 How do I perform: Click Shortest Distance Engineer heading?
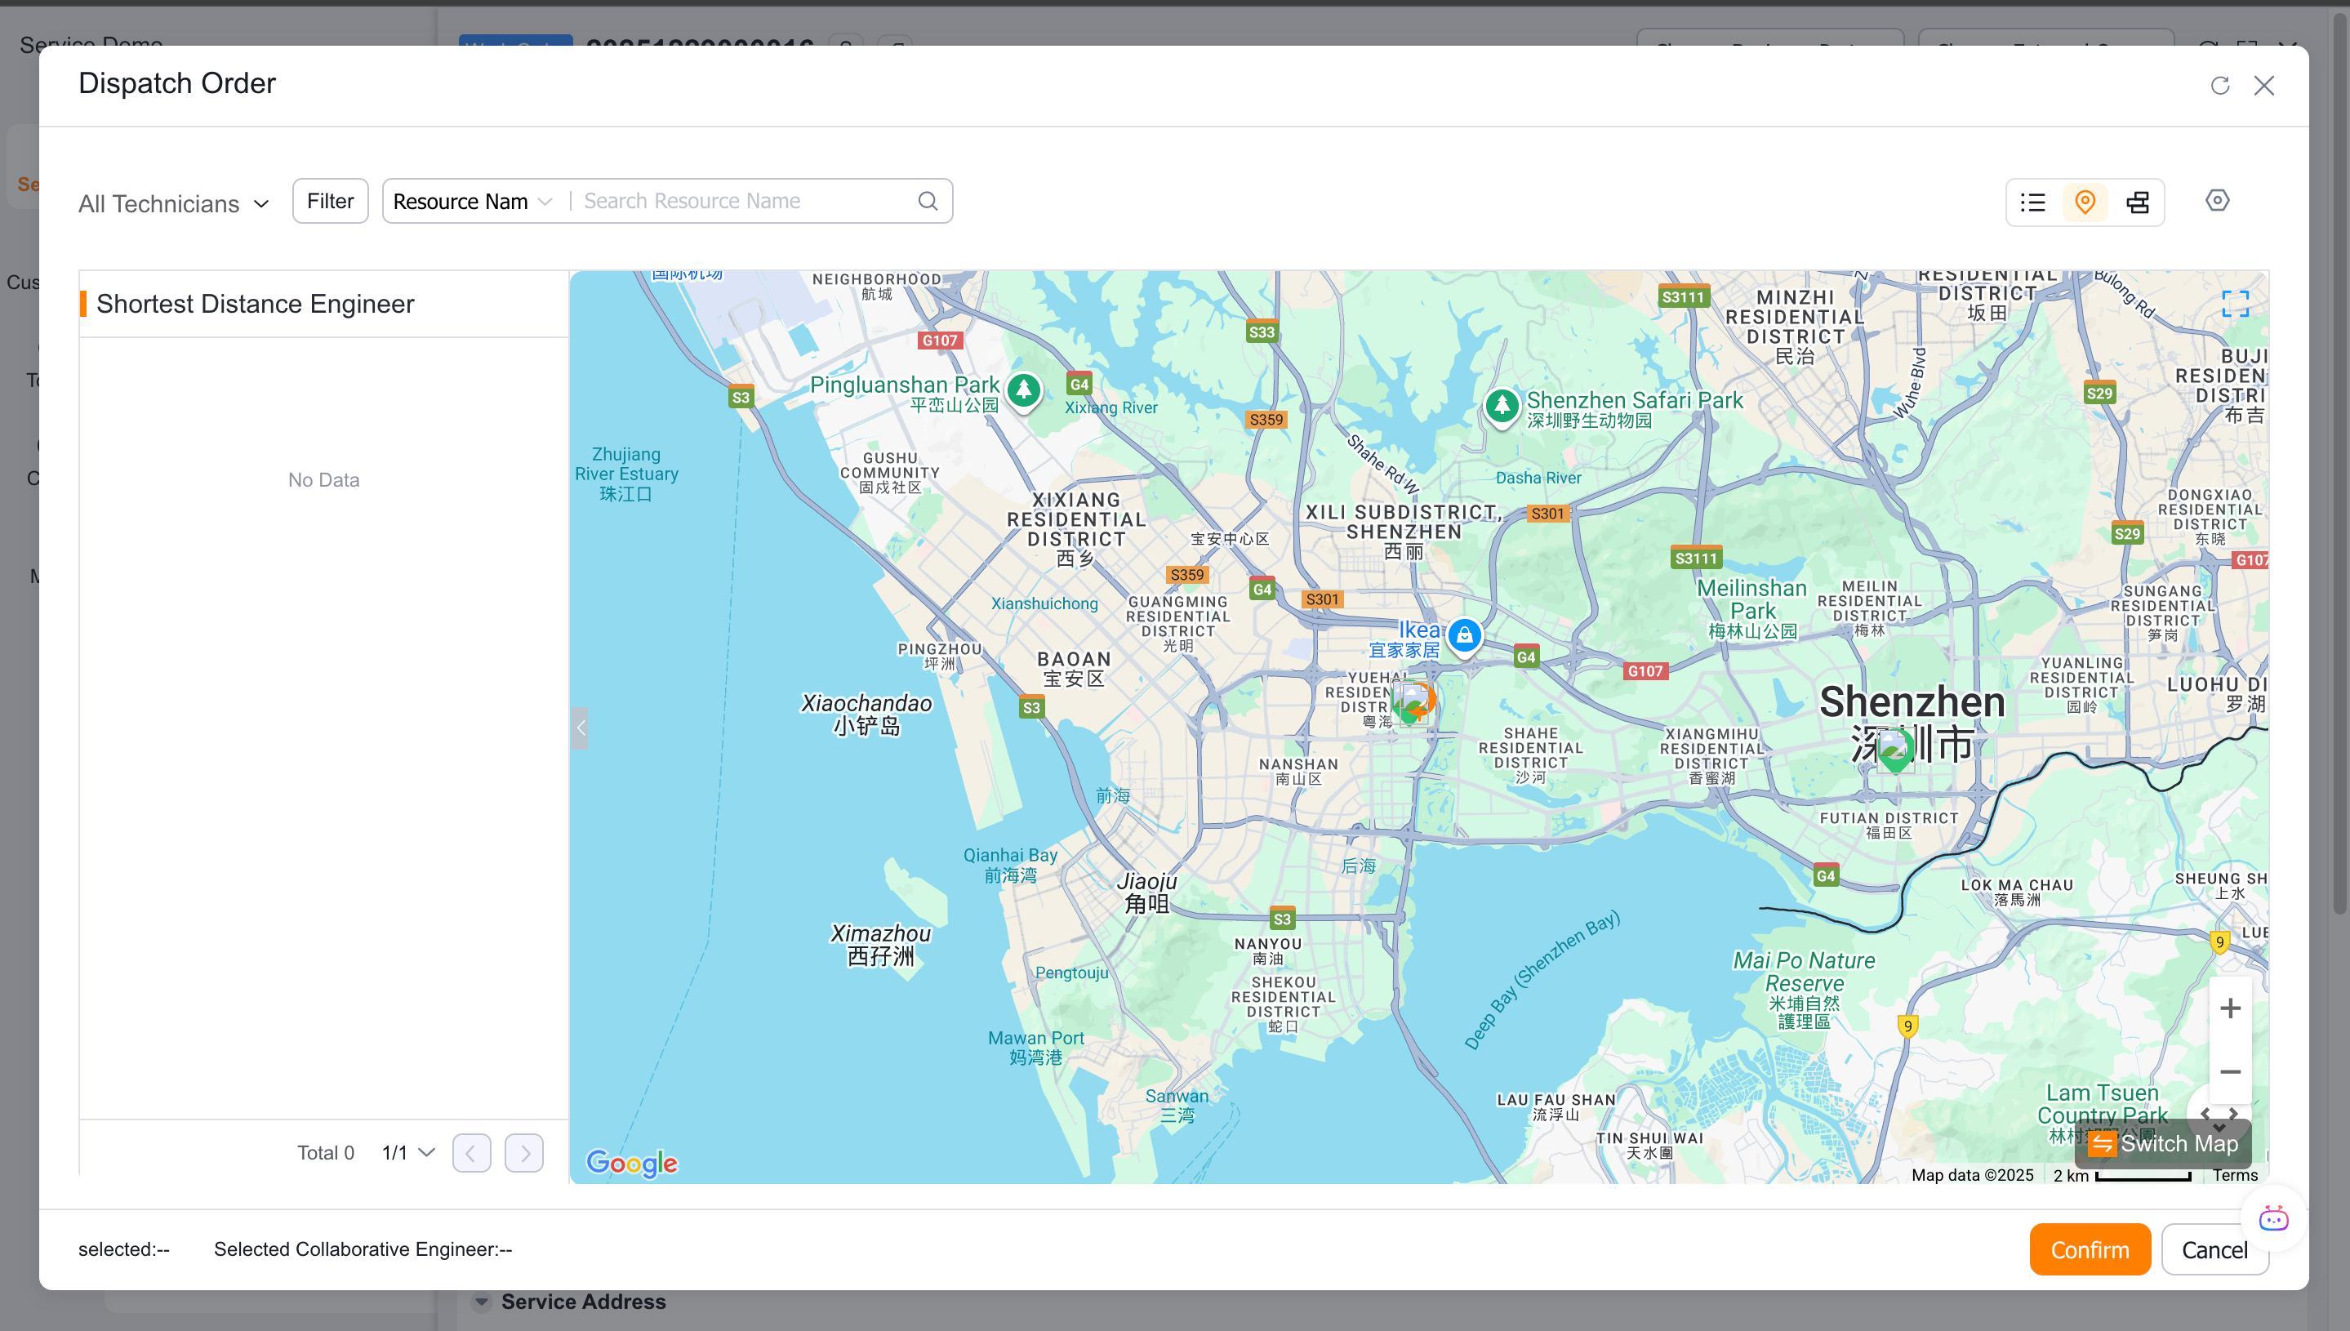pos(255,305)
